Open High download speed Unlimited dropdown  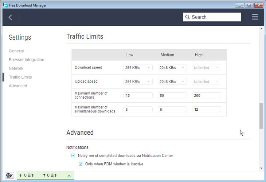[207, 68]
